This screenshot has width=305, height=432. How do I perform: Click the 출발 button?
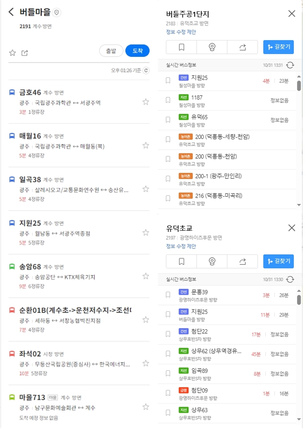[x=111, y=51]
